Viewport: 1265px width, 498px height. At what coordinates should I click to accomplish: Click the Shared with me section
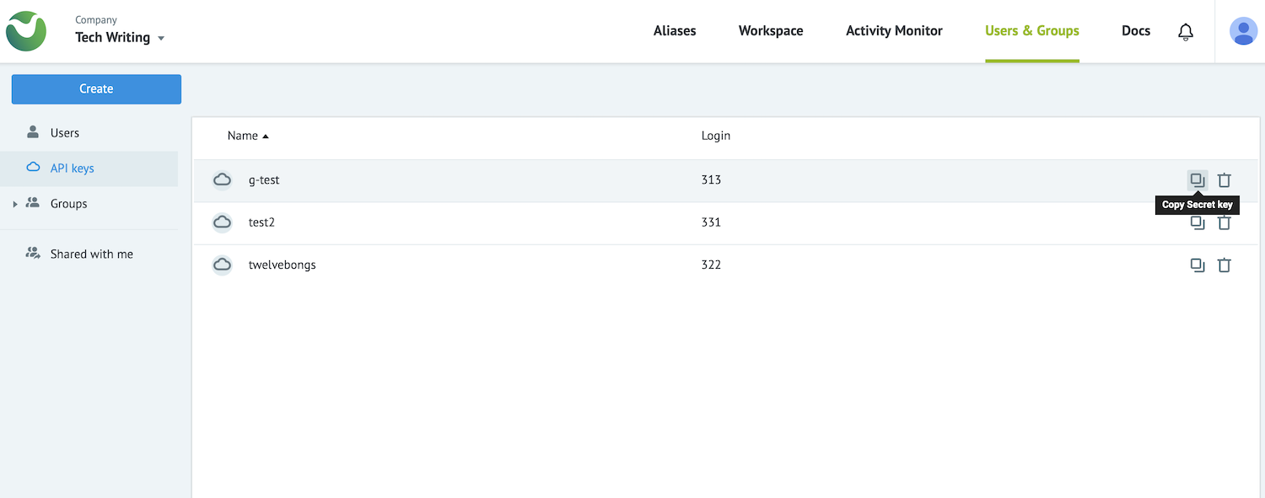(x=90, y=253)
